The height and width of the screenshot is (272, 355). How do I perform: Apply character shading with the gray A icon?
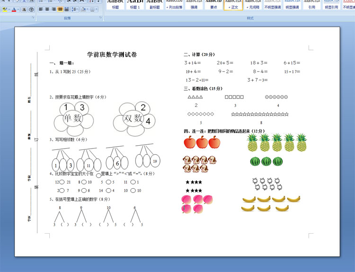tap(24, 9)
